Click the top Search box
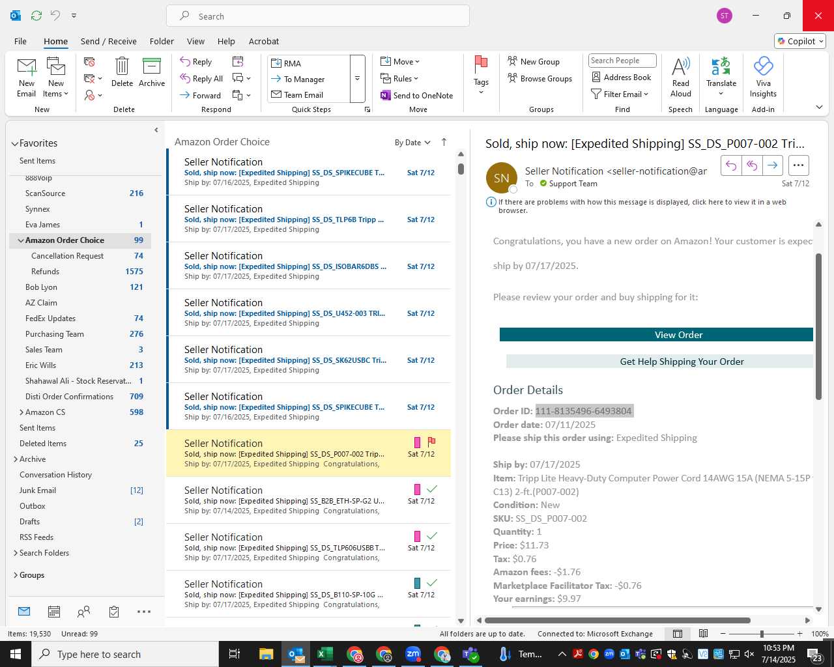 pos(318,16)
